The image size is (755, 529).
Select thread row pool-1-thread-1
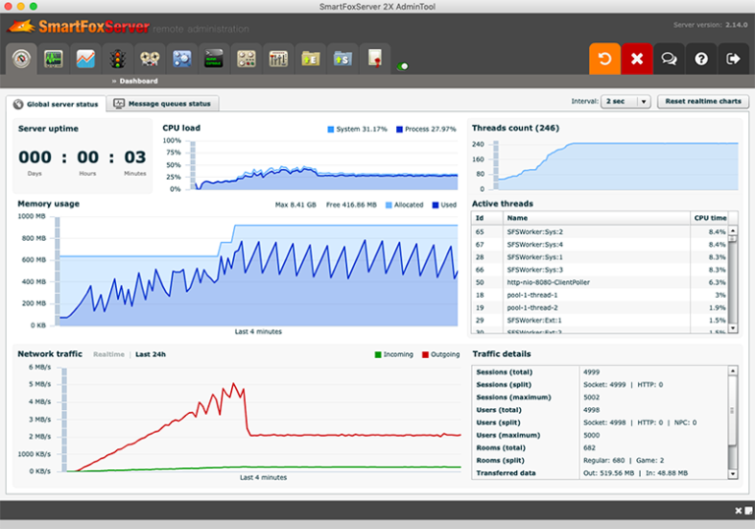click(600, 295)
